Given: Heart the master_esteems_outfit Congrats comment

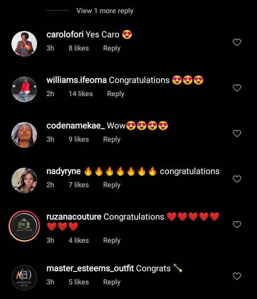Looking at the screenshot, I should pos(237,276).
